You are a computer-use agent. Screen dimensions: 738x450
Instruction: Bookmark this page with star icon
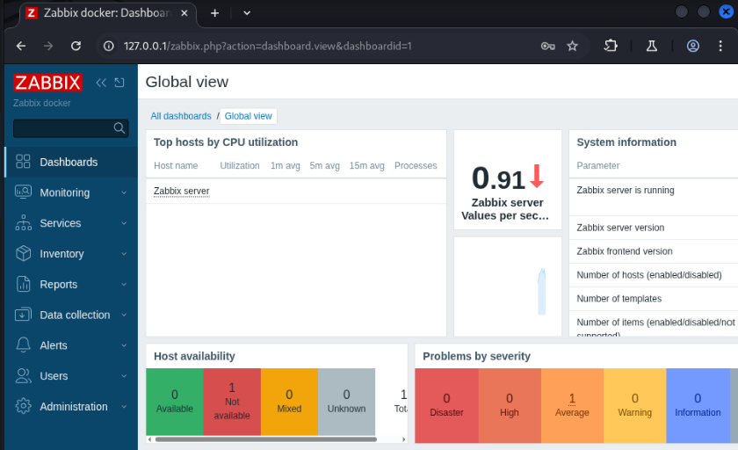[x=572, y=46]
